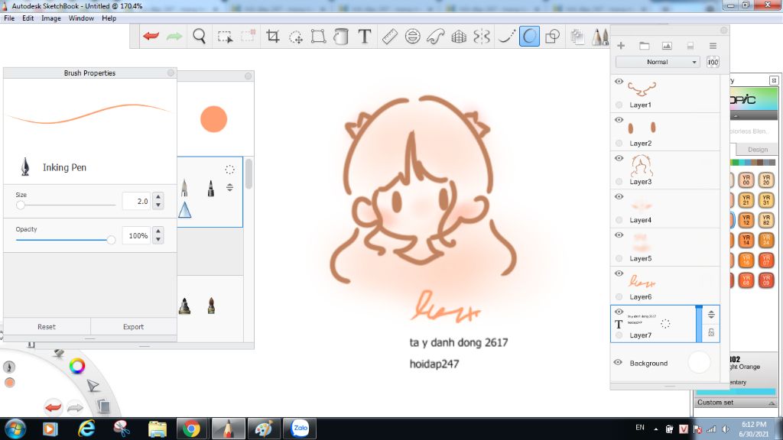Open Google Chrome from the taskbar
This screenshot has width=783, height=440.
(x=191, y=429)
